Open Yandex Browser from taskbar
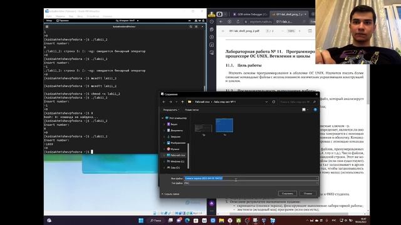The height and width of the screenshot is (225, 401). pyautogui.click(x=230, y=221)
